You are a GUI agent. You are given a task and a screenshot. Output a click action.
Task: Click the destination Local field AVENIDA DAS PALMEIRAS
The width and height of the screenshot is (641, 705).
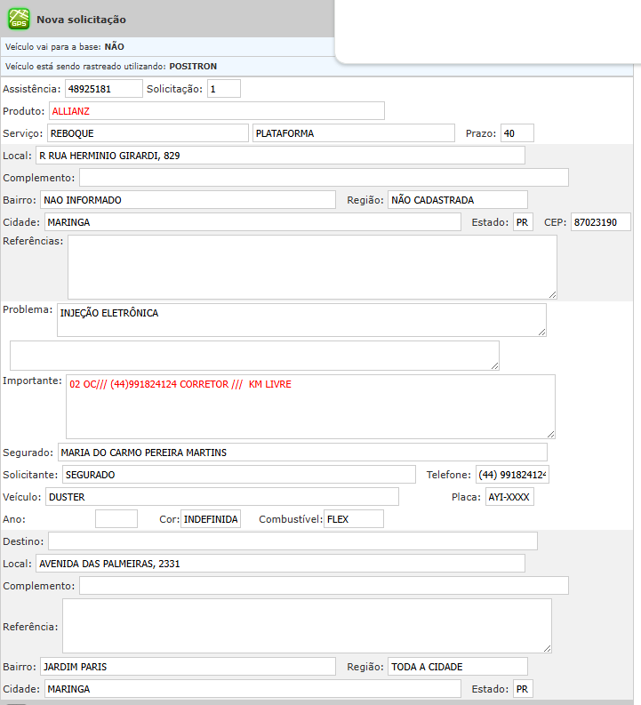click(x=279, y=564)
